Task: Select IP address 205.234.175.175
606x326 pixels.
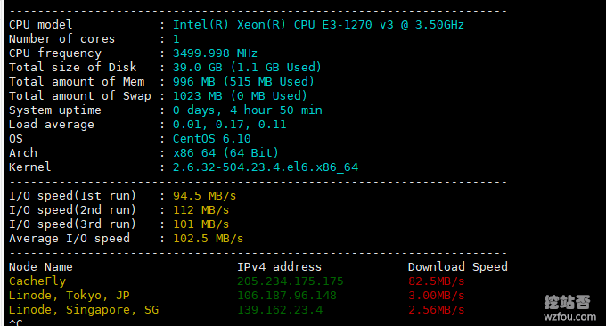Action: 291,281
